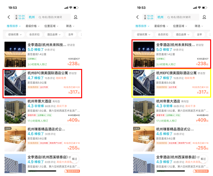Screen dimensions: 213x176
Task: Tap ¥255 price on right screen
Action: click(202, 148)
